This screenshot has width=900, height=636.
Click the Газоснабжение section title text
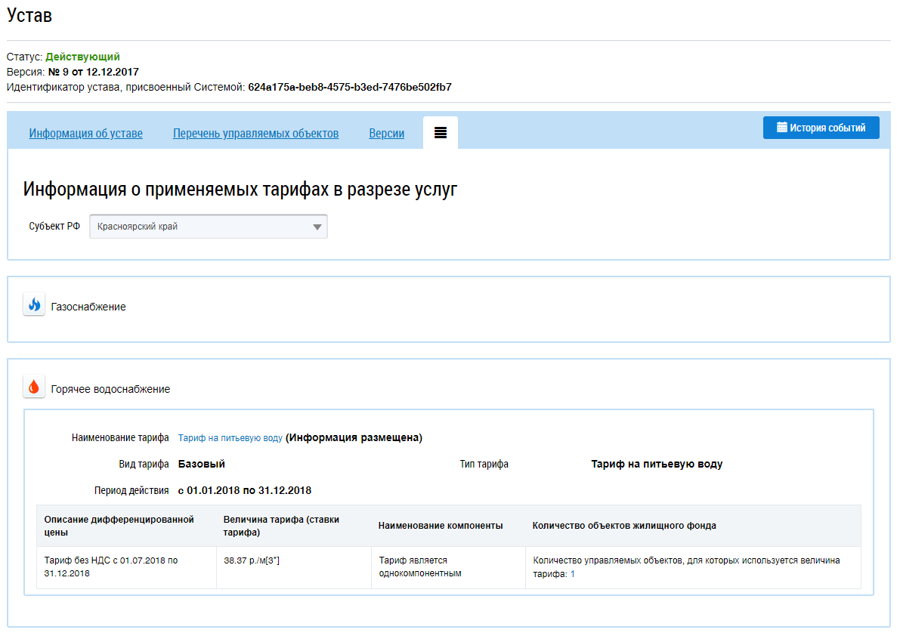[x=88, y=307]
